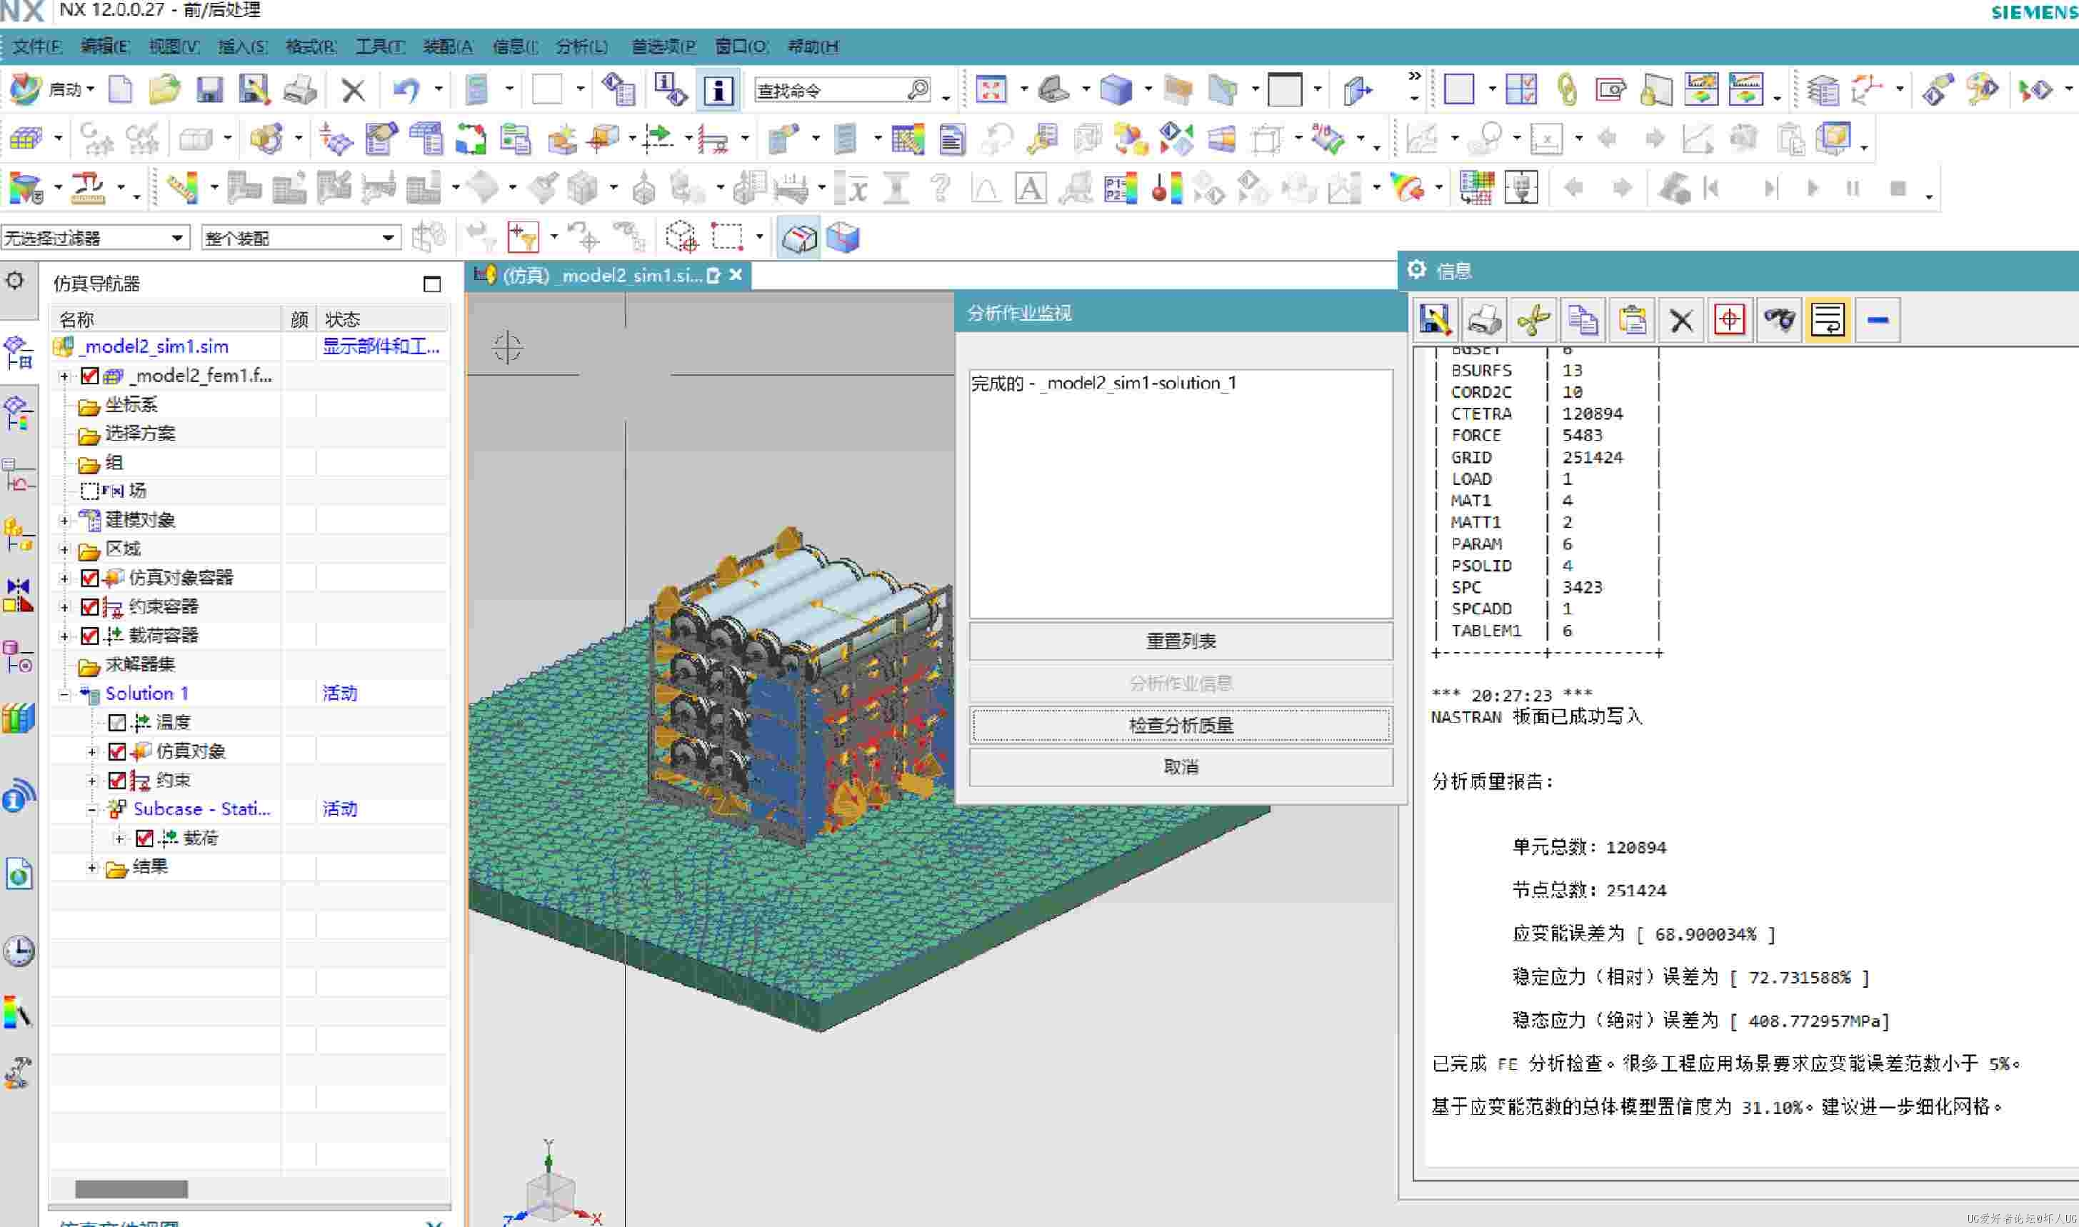This screenshot has height=1227, width=2079.
Task: Expand the _model2_fem1 tree node
Action: (x=64, y=376)
